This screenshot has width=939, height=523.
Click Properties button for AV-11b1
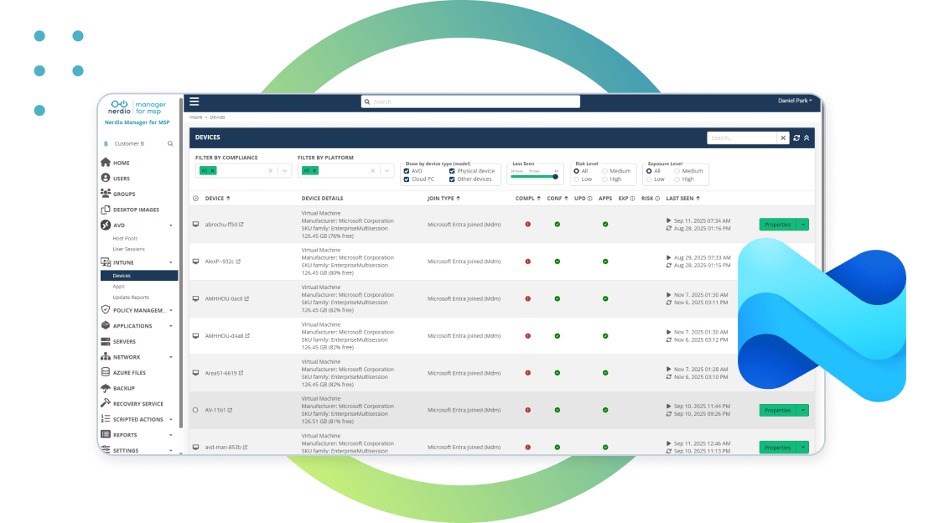[777, 411]
